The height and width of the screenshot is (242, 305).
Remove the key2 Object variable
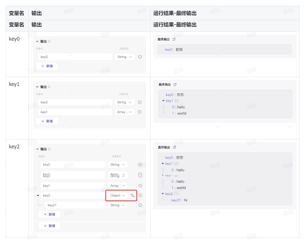click(x=140, y=195)
